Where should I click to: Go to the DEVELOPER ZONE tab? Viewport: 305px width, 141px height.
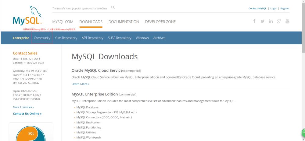(160, 22)
